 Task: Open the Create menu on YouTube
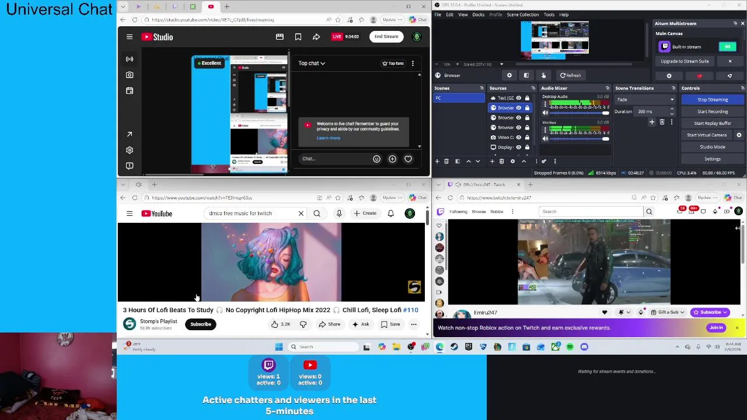pyautogui.click(x=365, y=213)
